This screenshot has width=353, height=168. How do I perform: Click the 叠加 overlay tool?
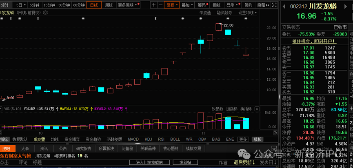pyautogui.click(x=186, y=5)
